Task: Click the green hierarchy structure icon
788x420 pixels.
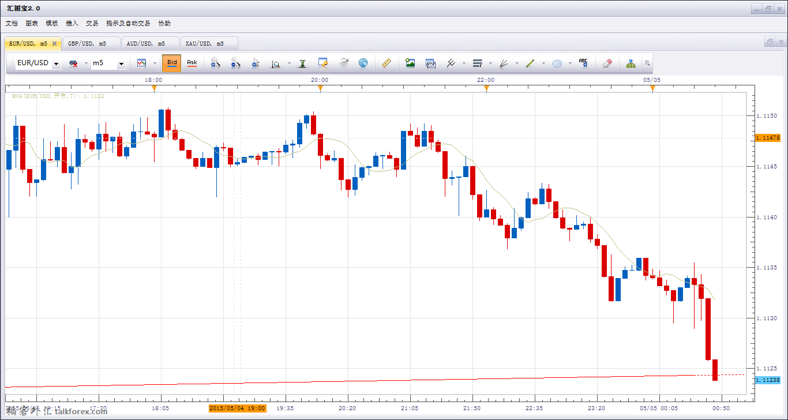Action: (631, 63)
